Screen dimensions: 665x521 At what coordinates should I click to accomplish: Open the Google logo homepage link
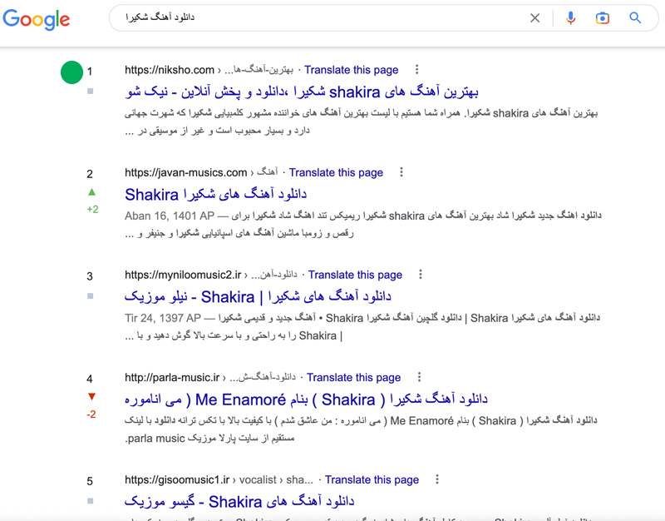[x=36, y=19]
